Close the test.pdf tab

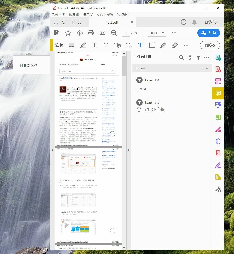[132, 22]
